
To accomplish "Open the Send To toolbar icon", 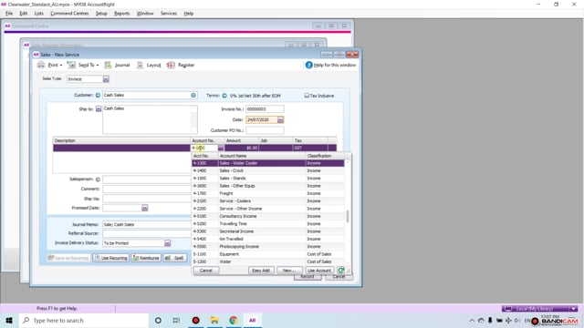I will tap(71, 65).
